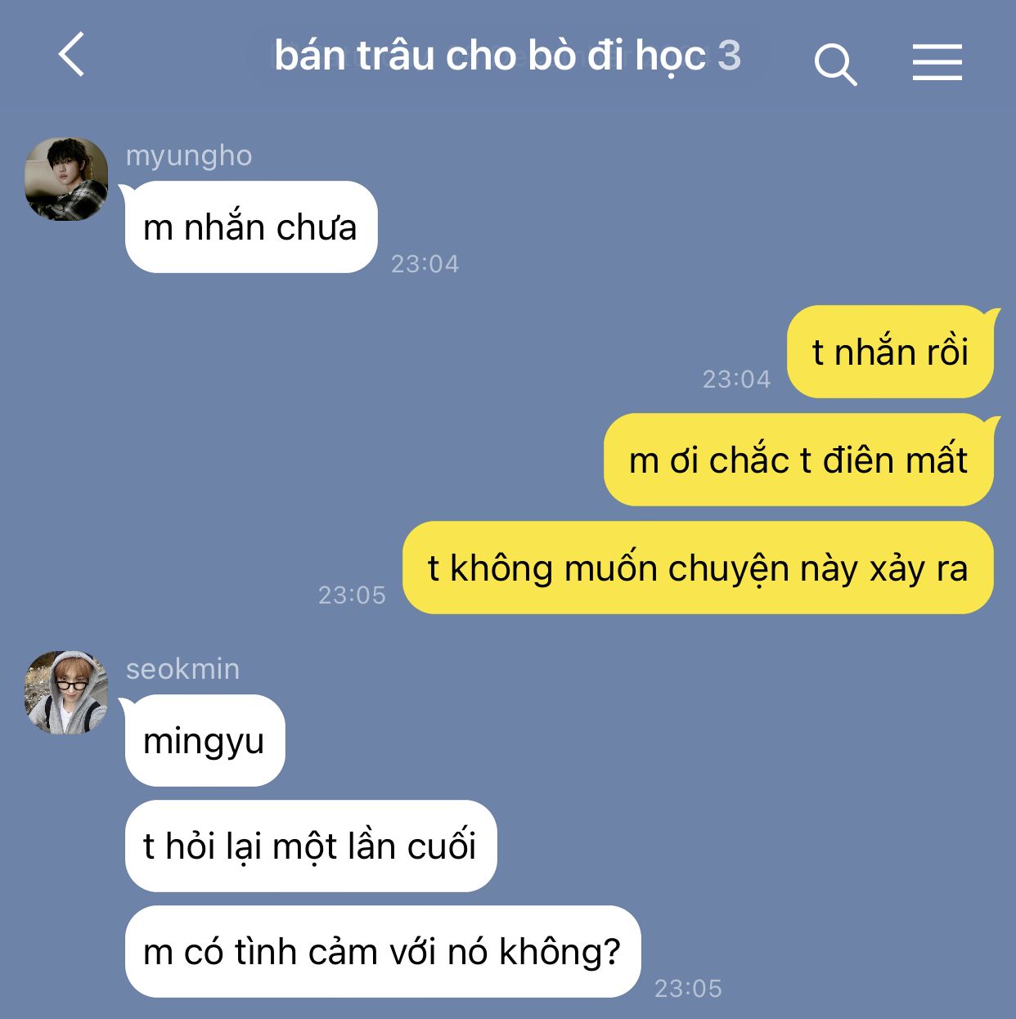Open myungho's profile picture
Viewport: 1016px width, 1019px height.
[x=66, y=179]
